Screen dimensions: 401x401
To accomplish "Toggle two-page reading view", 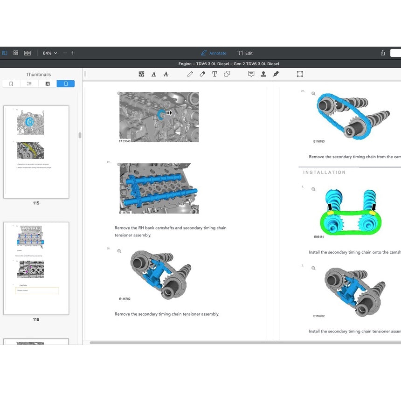I will point(28,53).
